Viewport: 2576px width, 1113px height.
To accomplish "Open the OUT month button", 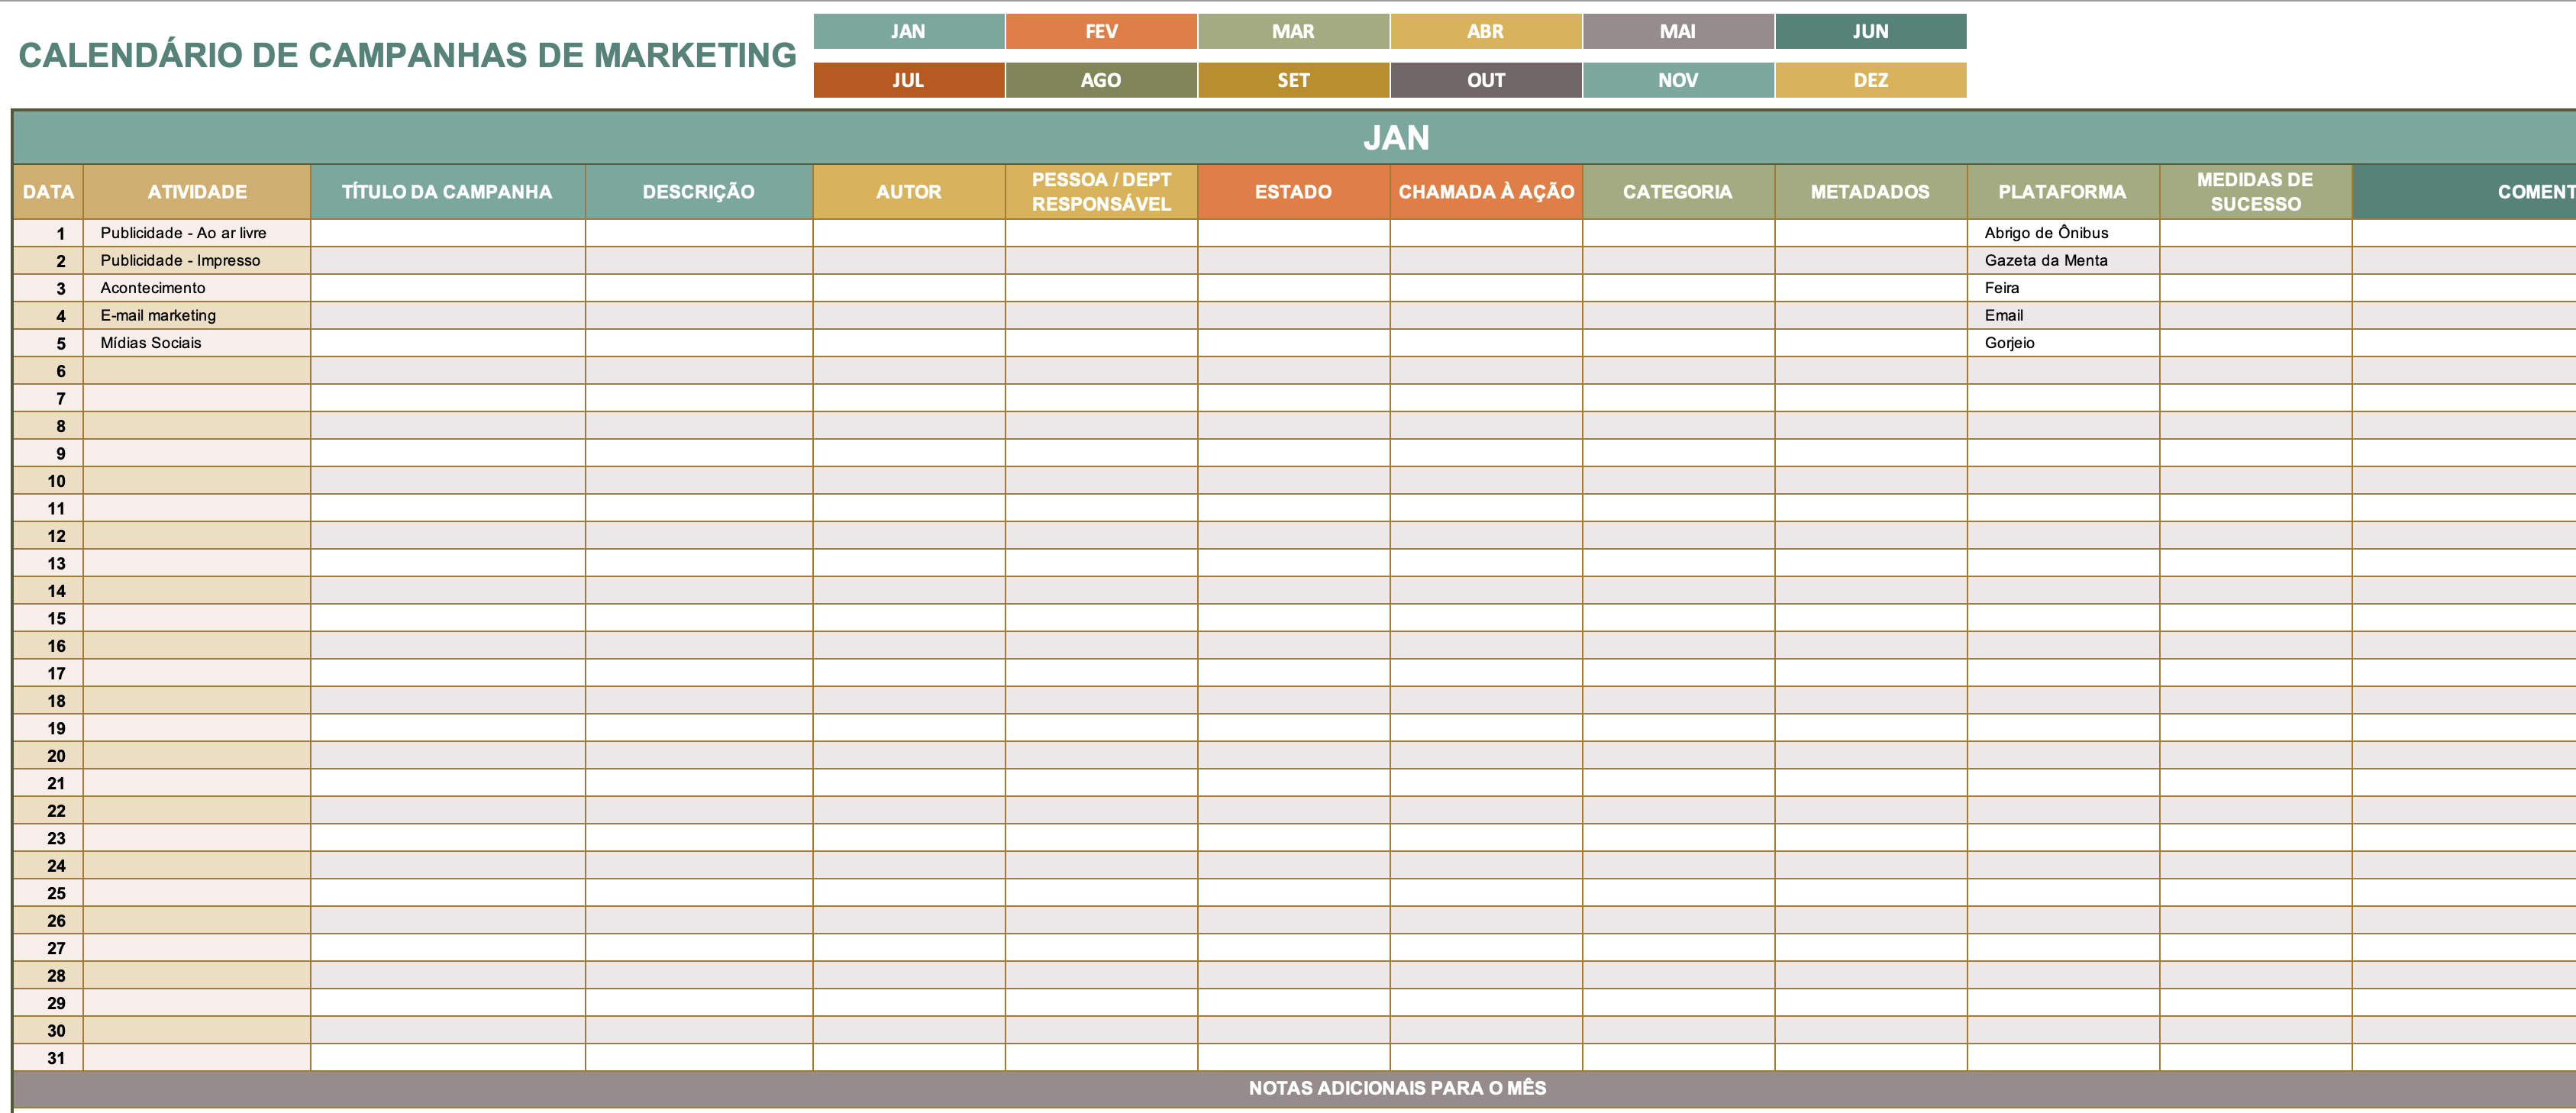I will coord(1486,80).
